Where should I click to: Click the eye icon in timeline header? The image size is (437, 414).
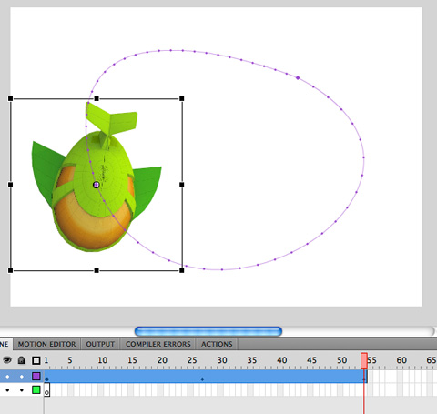7,360
